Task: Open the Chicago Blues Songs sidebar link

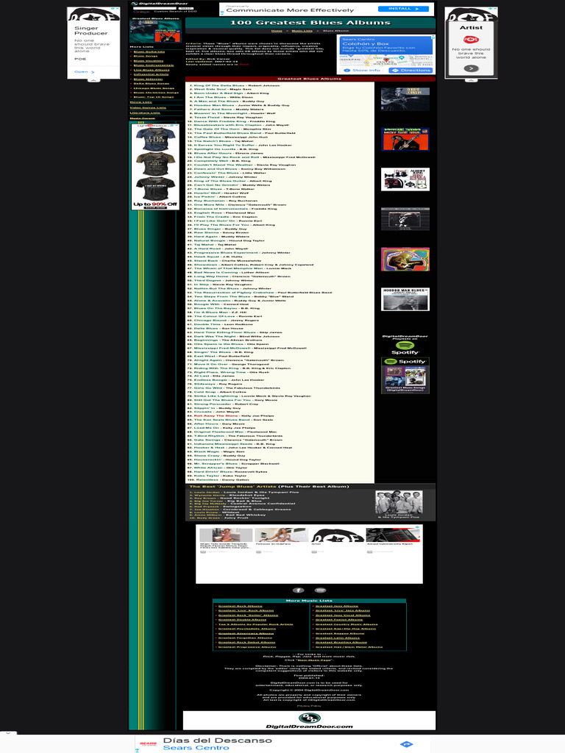Action: tap(154, 88)
